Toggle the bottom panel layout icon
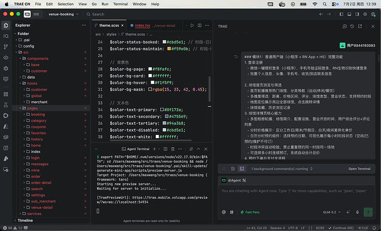This screenshot has height=231, width=381. (x=349, y=14)
